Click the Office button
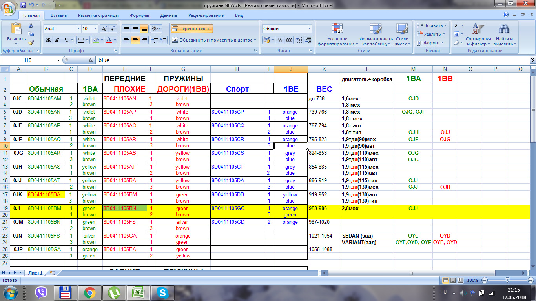 [8, 8]
